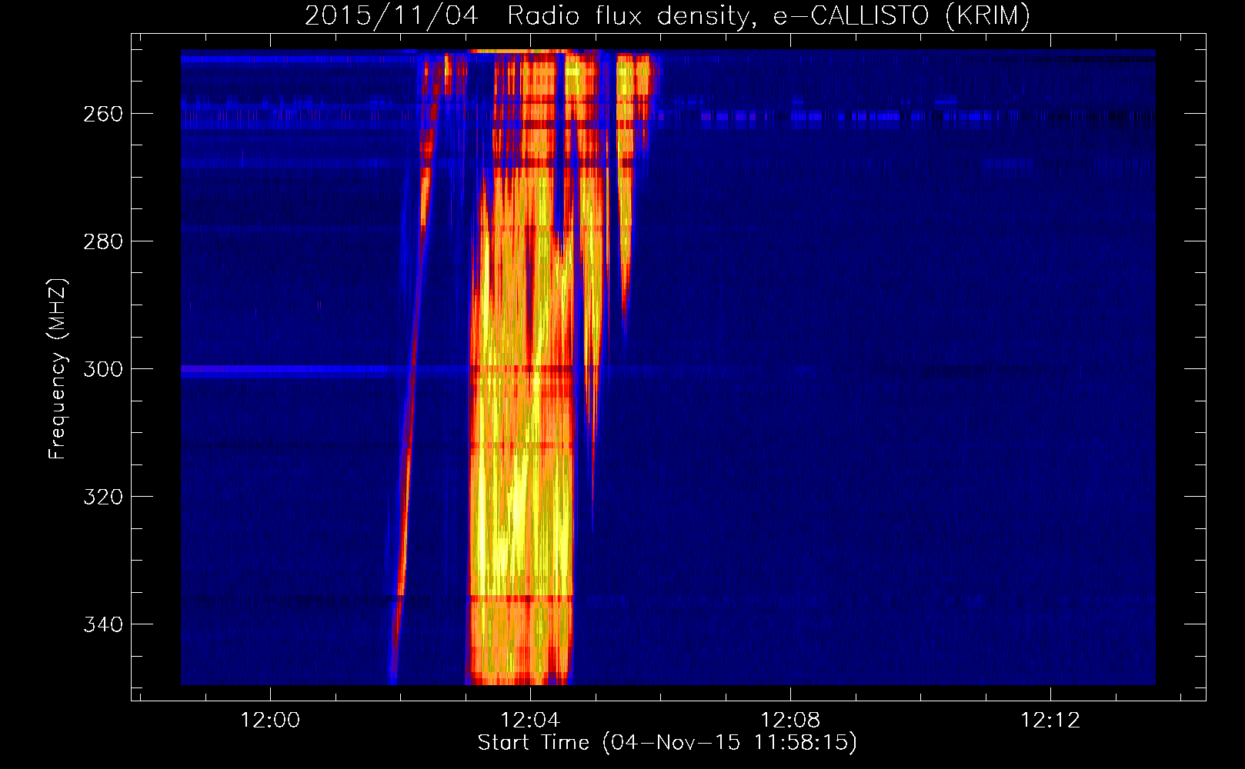The height and width of the screenshot is (769, 1245).
Task: Click the 'Start Time (04-Nov-15 11:58:15)' label
Action: point(667,743)
